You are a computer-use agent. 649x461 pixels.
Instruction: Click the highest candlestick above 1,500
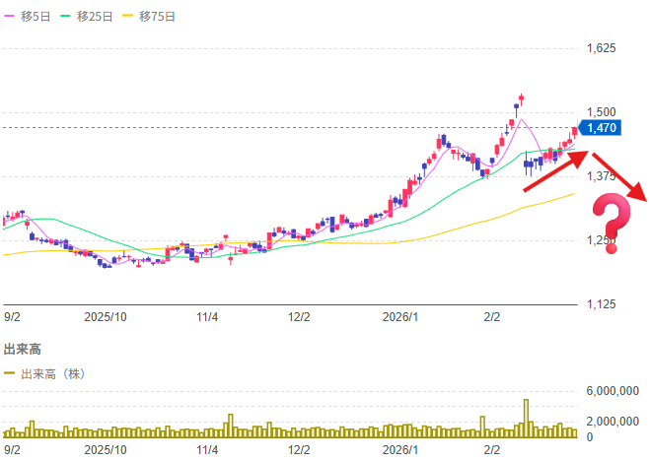521,98
